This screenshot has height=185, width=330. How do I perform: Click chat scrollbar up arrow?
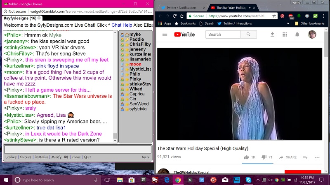tap(115, 32)
